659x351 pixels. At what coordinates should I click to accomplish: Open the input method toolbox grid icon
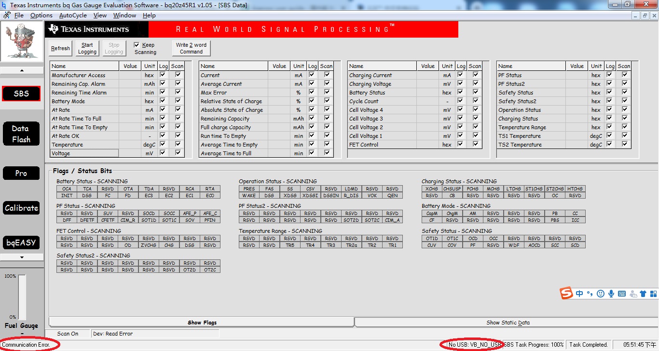[654, 294]
